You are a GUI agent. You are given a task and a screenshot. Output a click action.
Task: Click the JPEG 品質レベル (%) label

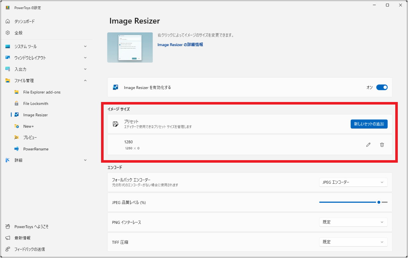pyautogui.click(x=129, y=202)
